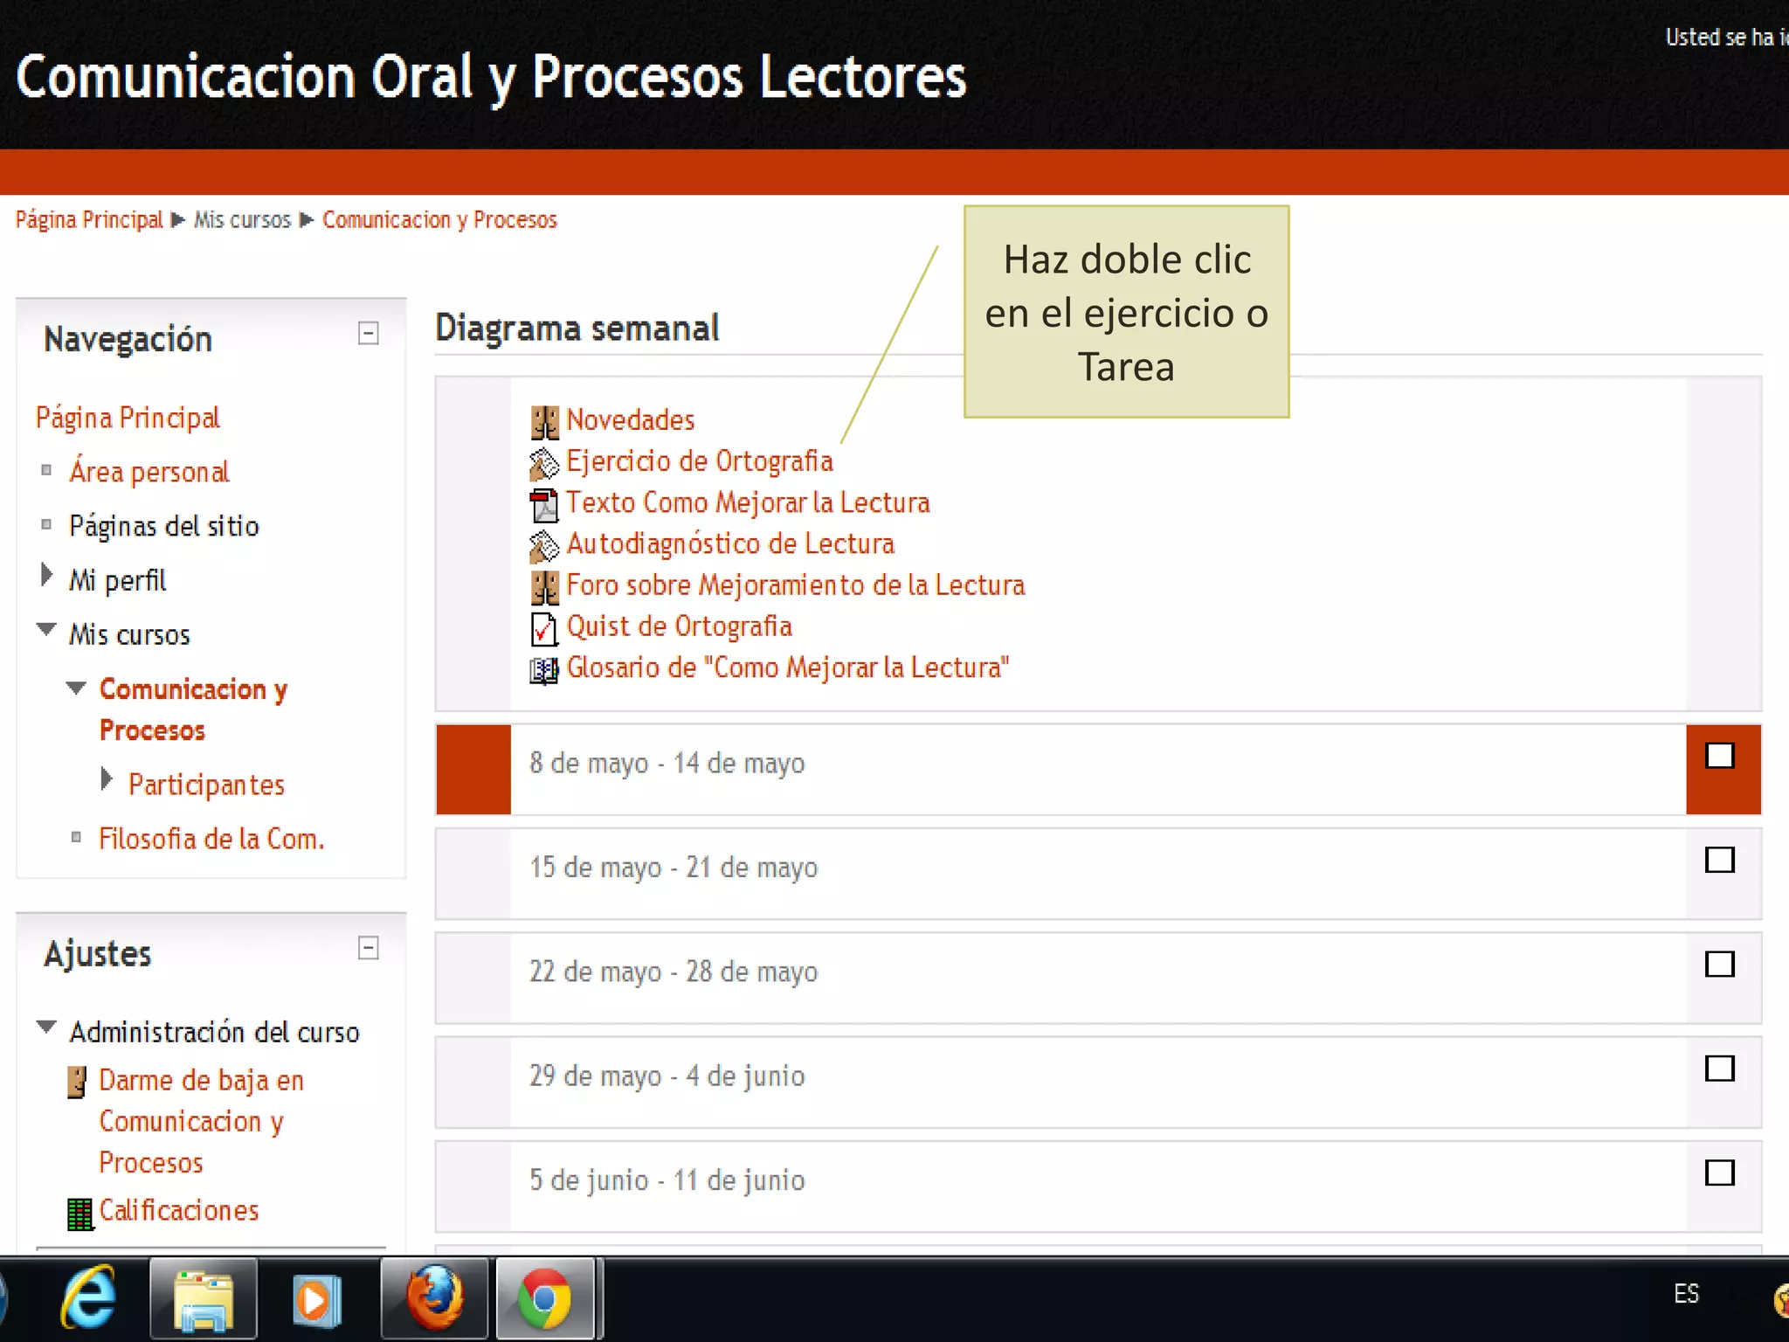Open Área personal in the navigation
Image resolution: width=1789 pixels, height=1342 pixels.
tap(149, 473)
